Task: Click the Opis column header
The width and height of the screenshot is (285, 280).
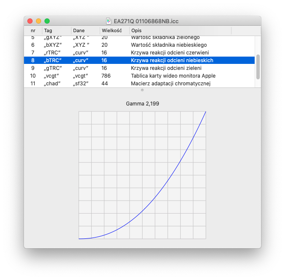Action: click(180, 31)
